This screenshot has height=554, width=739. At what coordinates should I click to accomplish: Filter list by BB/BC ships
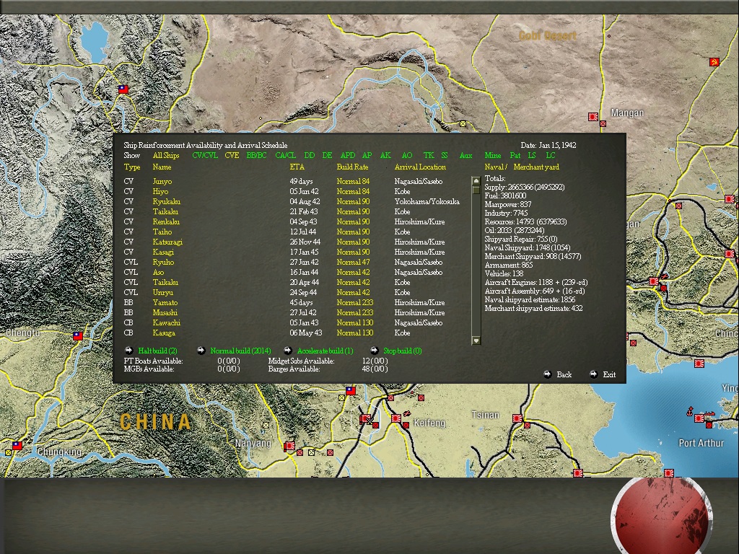(256, 155)
